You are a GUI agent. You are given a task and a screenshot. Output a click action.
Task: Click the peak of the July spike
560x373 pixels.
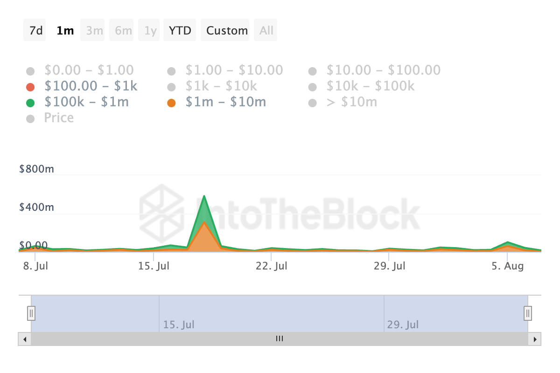(204, 196)
